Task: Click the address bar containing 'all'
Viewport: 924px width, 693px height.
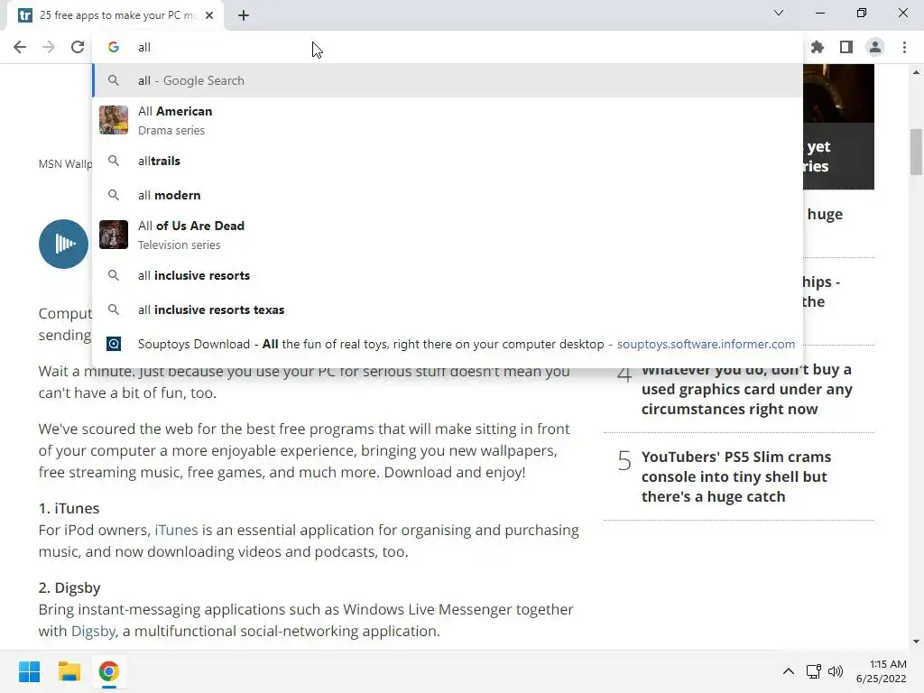Action: tap(448, 47)
